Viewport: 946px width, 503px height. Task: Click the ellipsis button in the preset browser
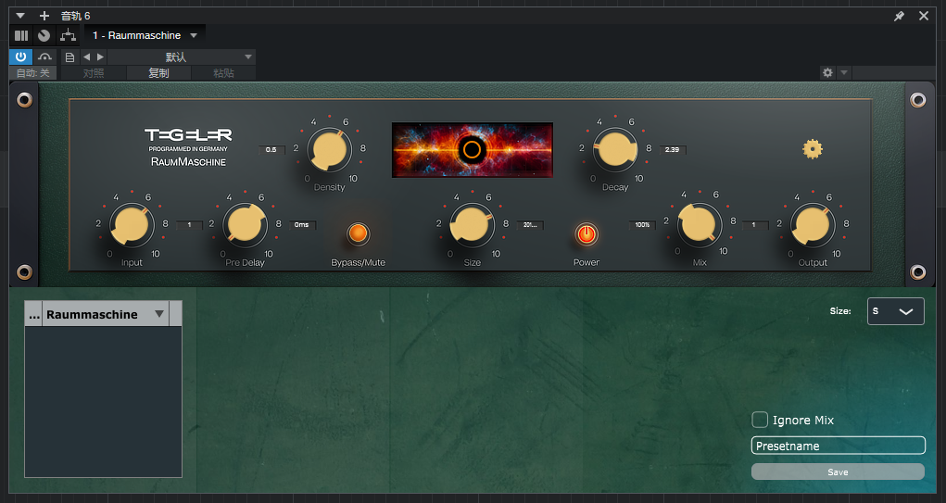pos(33,314)
